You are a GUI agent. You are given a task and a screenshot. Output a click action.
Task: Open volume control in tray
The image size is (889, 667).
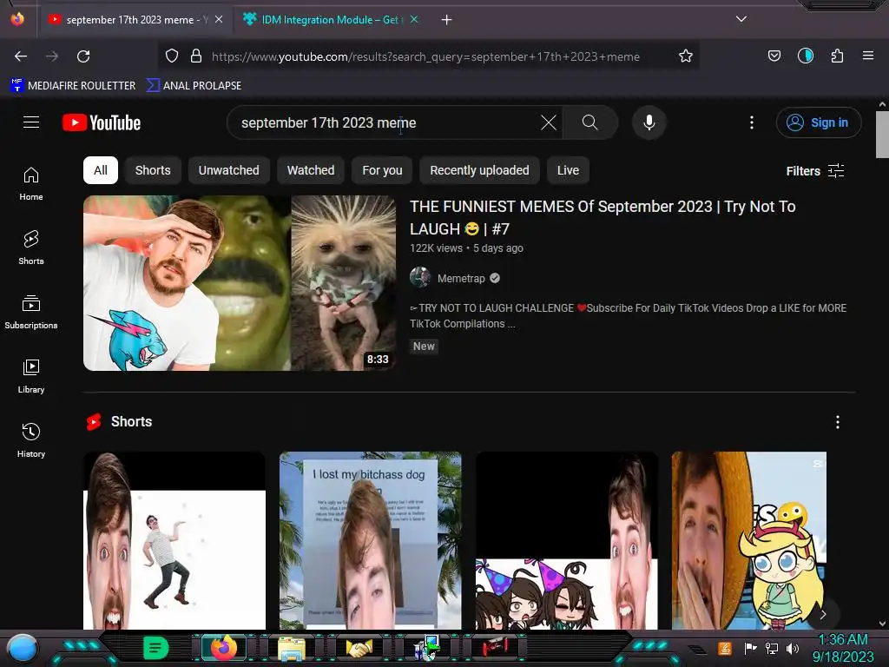click(793, 648)
